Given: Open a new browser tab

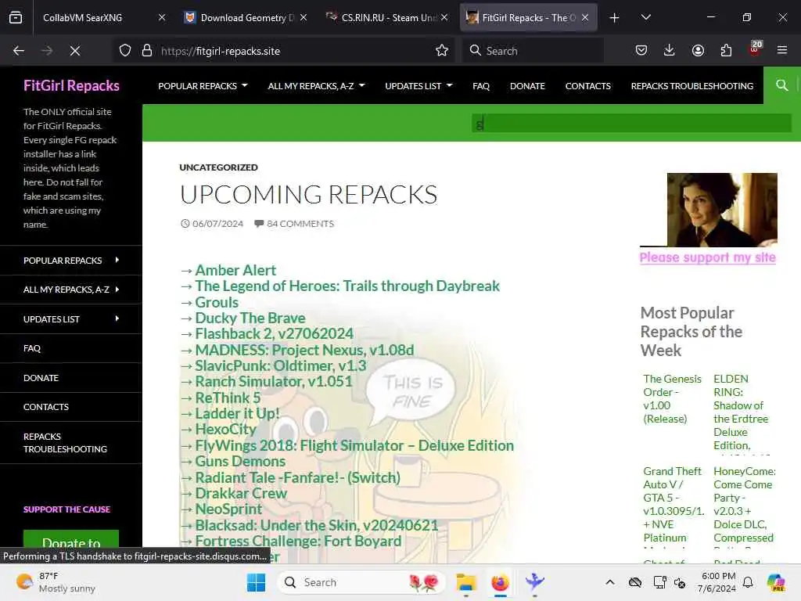Looking at the screenshot, I should tap(615, 18).
